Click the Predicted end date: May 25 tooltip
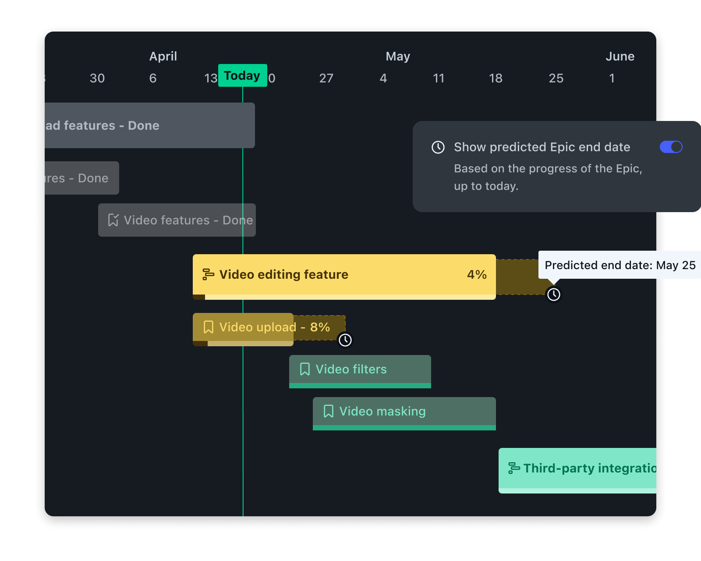The height and width of the screenshot is (561, 701). coord(620,265)
